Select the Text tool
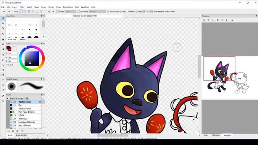The height and width of the screenshot is (145, 258). tap(3, 81)
